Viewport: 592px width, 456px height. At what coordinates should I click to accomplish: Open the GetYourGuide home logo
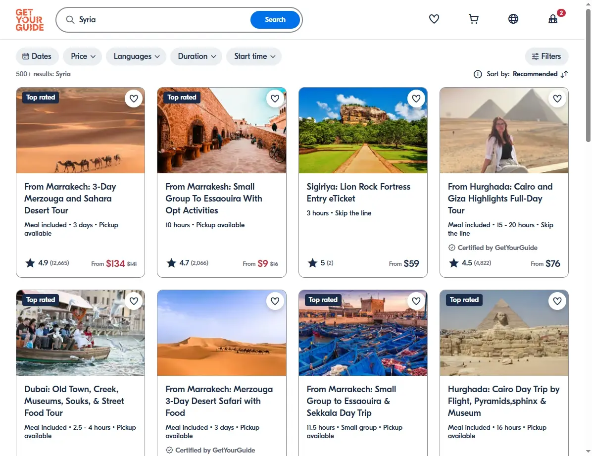coord(29,20)
